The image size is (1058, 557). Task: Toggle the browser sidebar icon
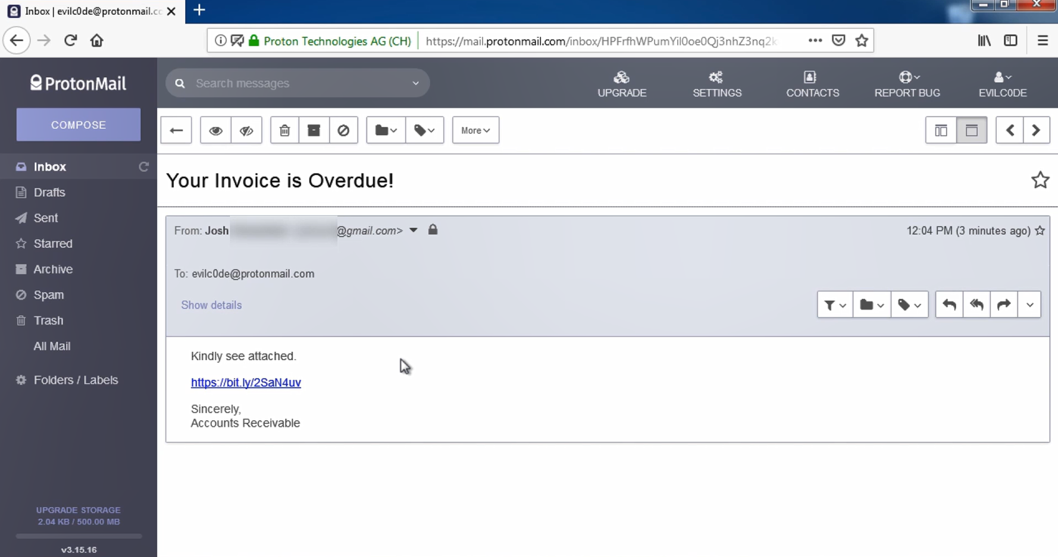(x=1010, y=40)
